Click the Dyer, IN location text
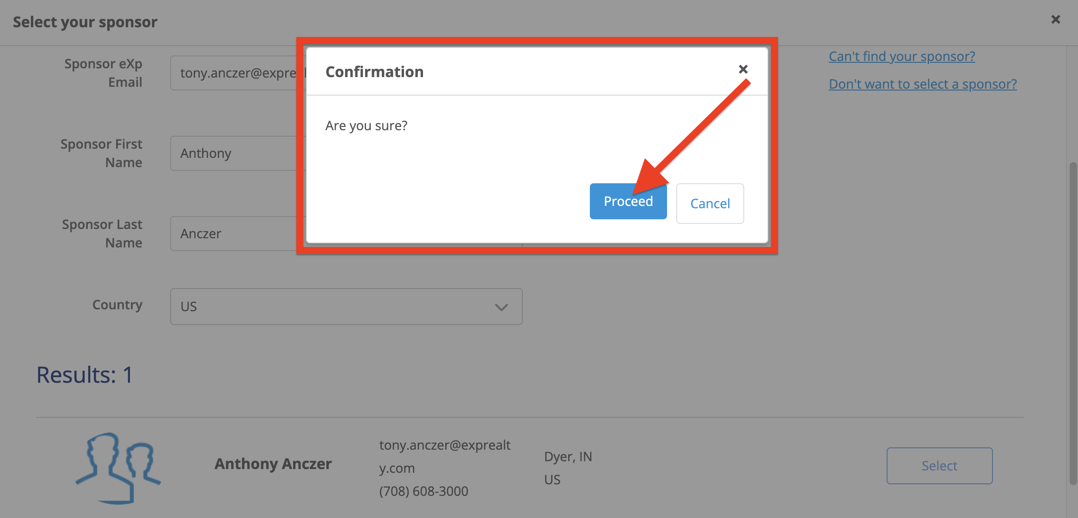 pyautogui.click(x=568, y=457)
